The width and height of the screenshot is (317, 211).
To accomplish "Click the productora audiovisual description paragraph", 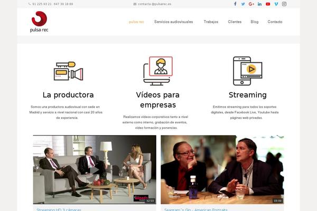I will point(66,112).
